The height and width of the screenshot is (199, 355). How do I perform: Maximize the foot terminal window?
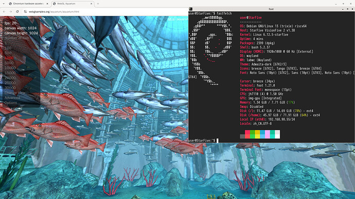[x=347, y=9]
